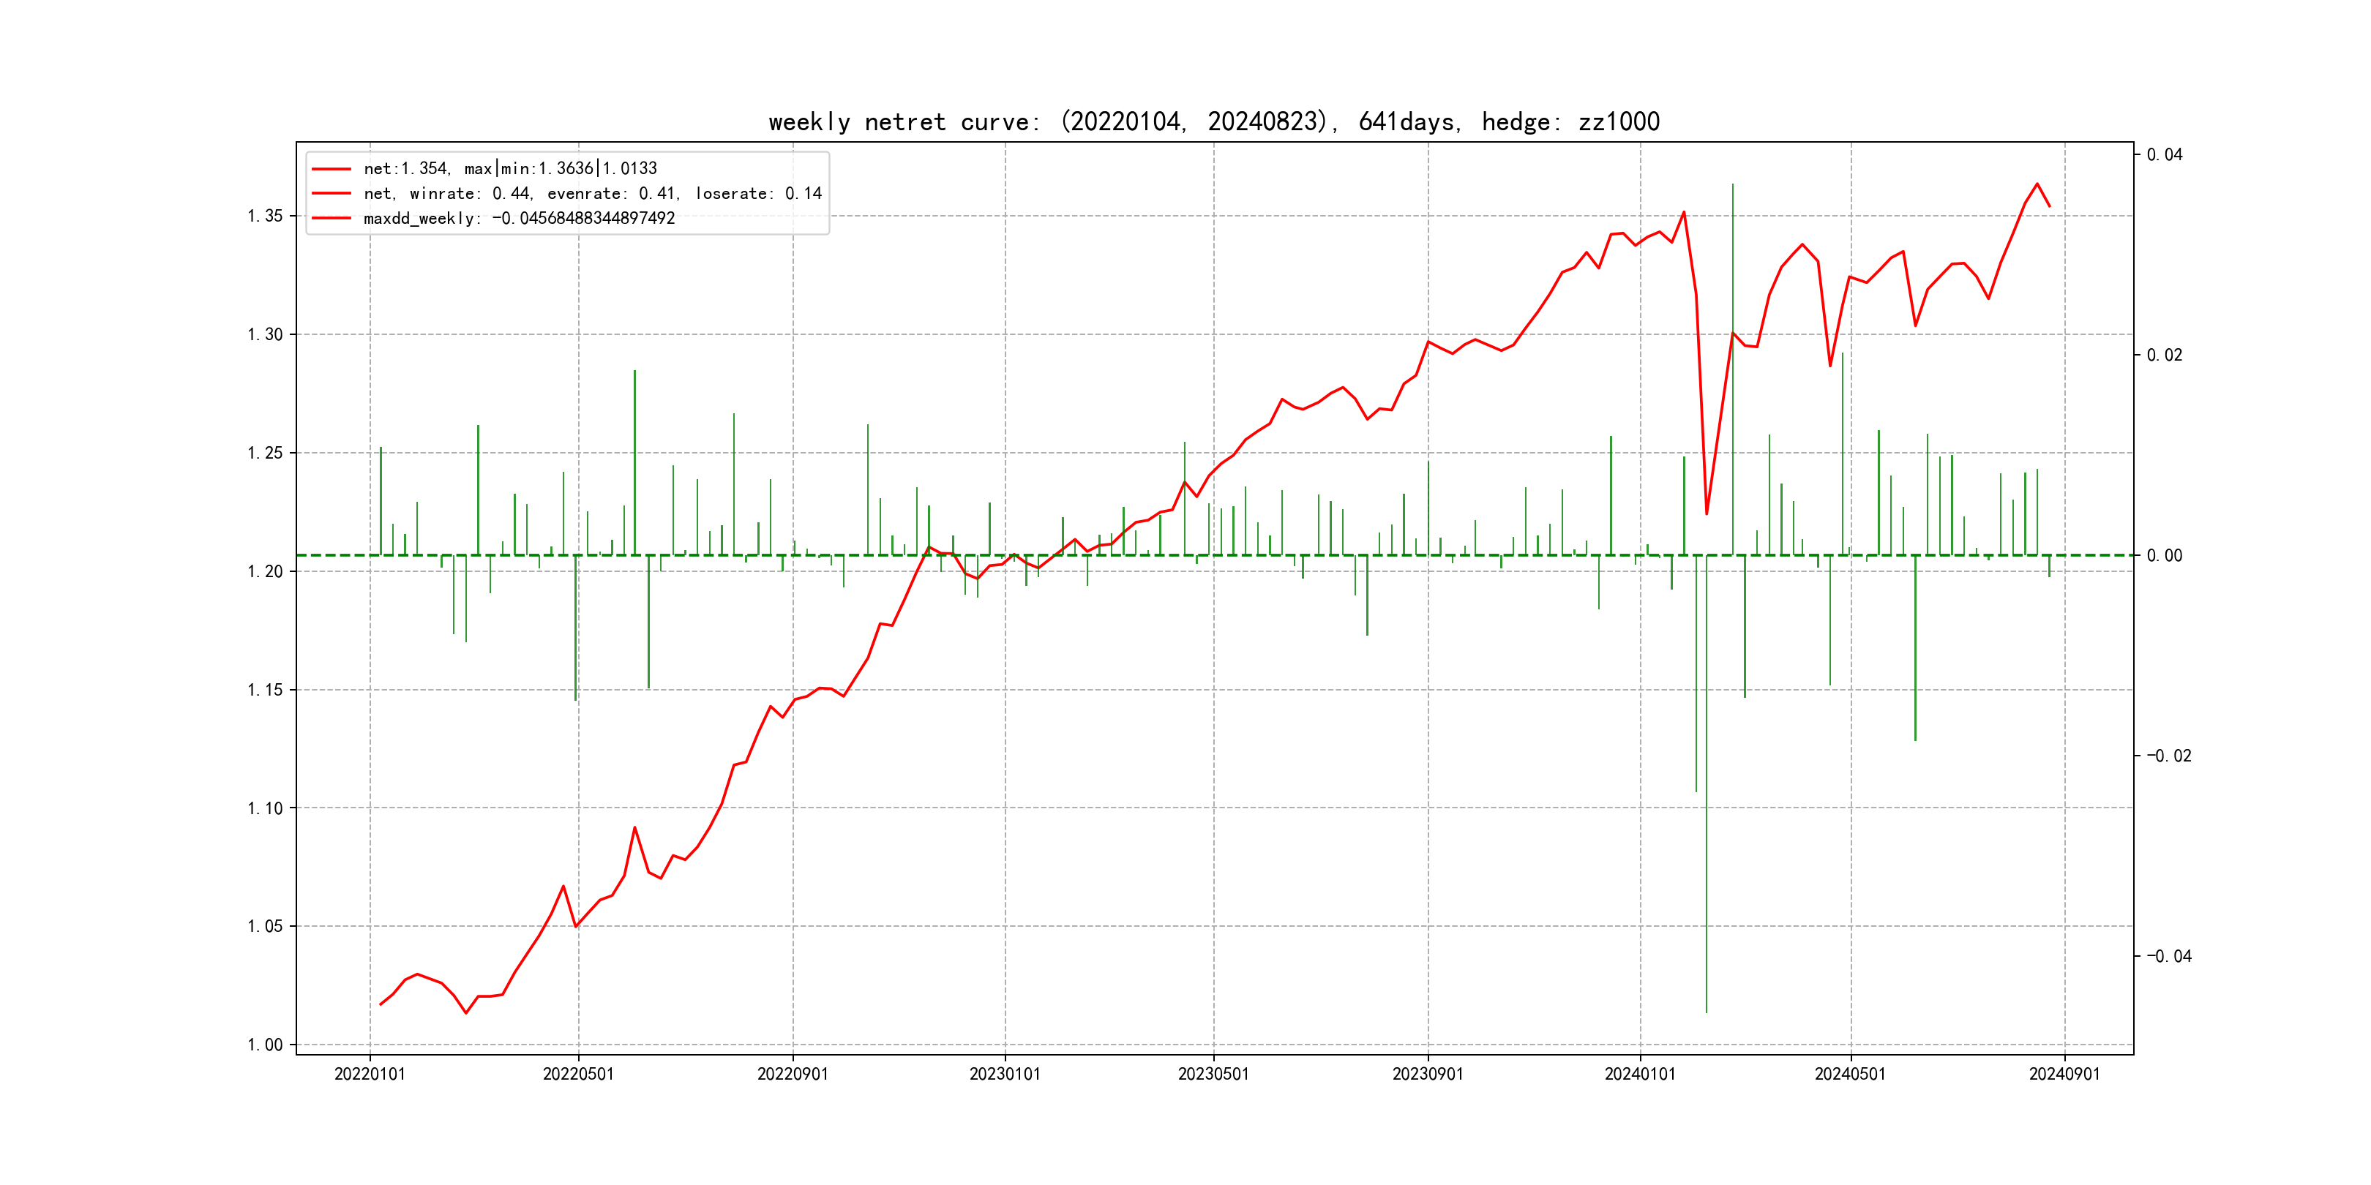This screenshot has width=2371, height=1185.
Task: Click legend entry 'net:1.354, max|min'
Action: pos(510,168)
